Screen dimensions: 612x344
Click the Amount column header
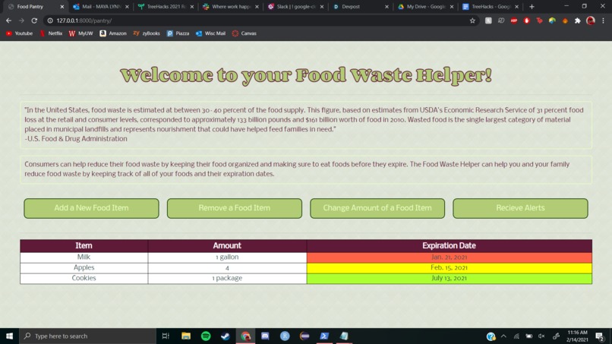point(227,245)
